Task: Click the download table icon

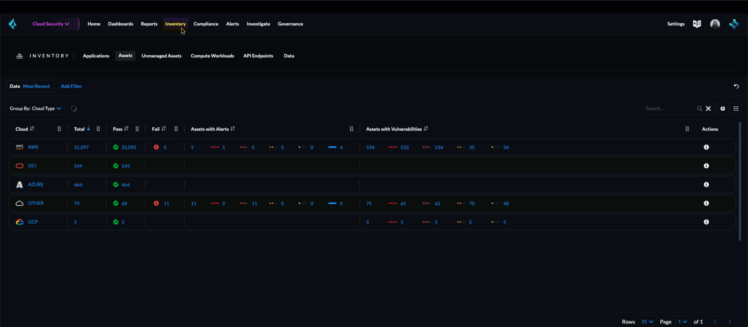Action: (723, 108)
